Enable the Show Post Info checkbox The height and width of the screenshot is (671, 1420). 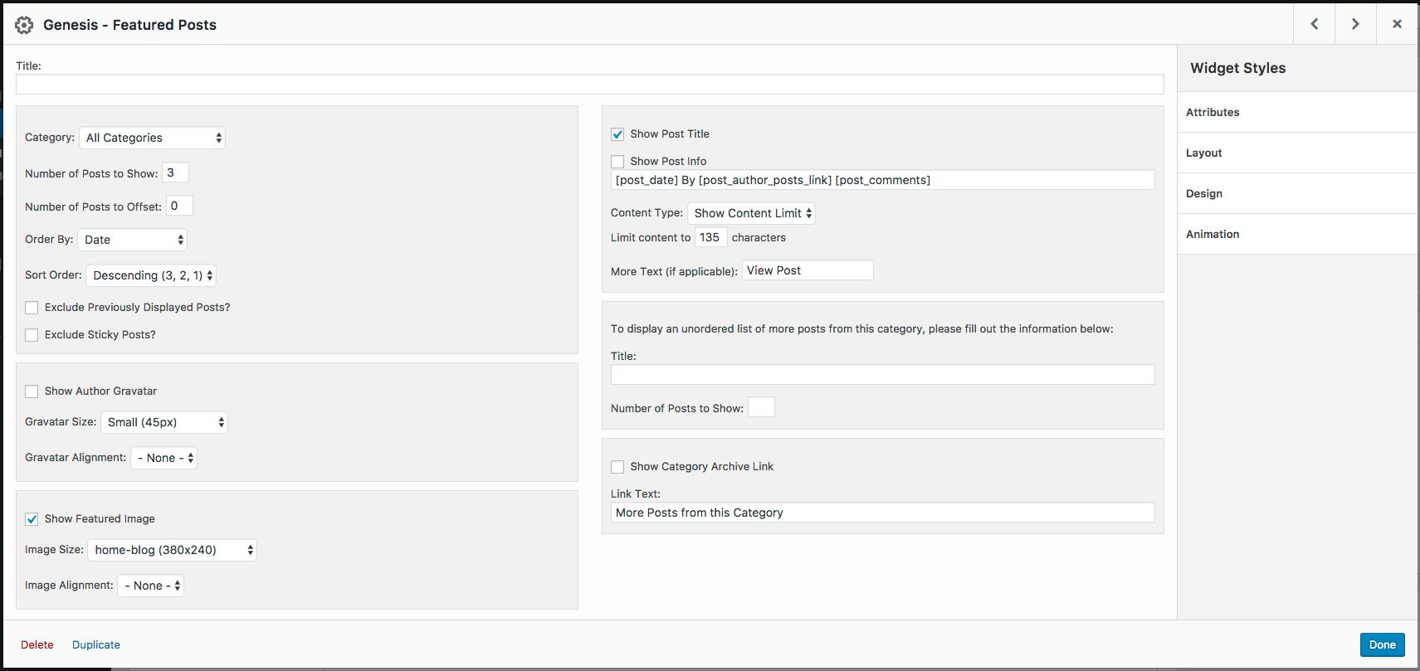point(617,162)
